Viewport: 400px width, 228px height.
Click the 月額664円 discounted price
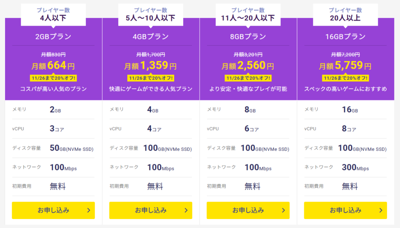53,66
